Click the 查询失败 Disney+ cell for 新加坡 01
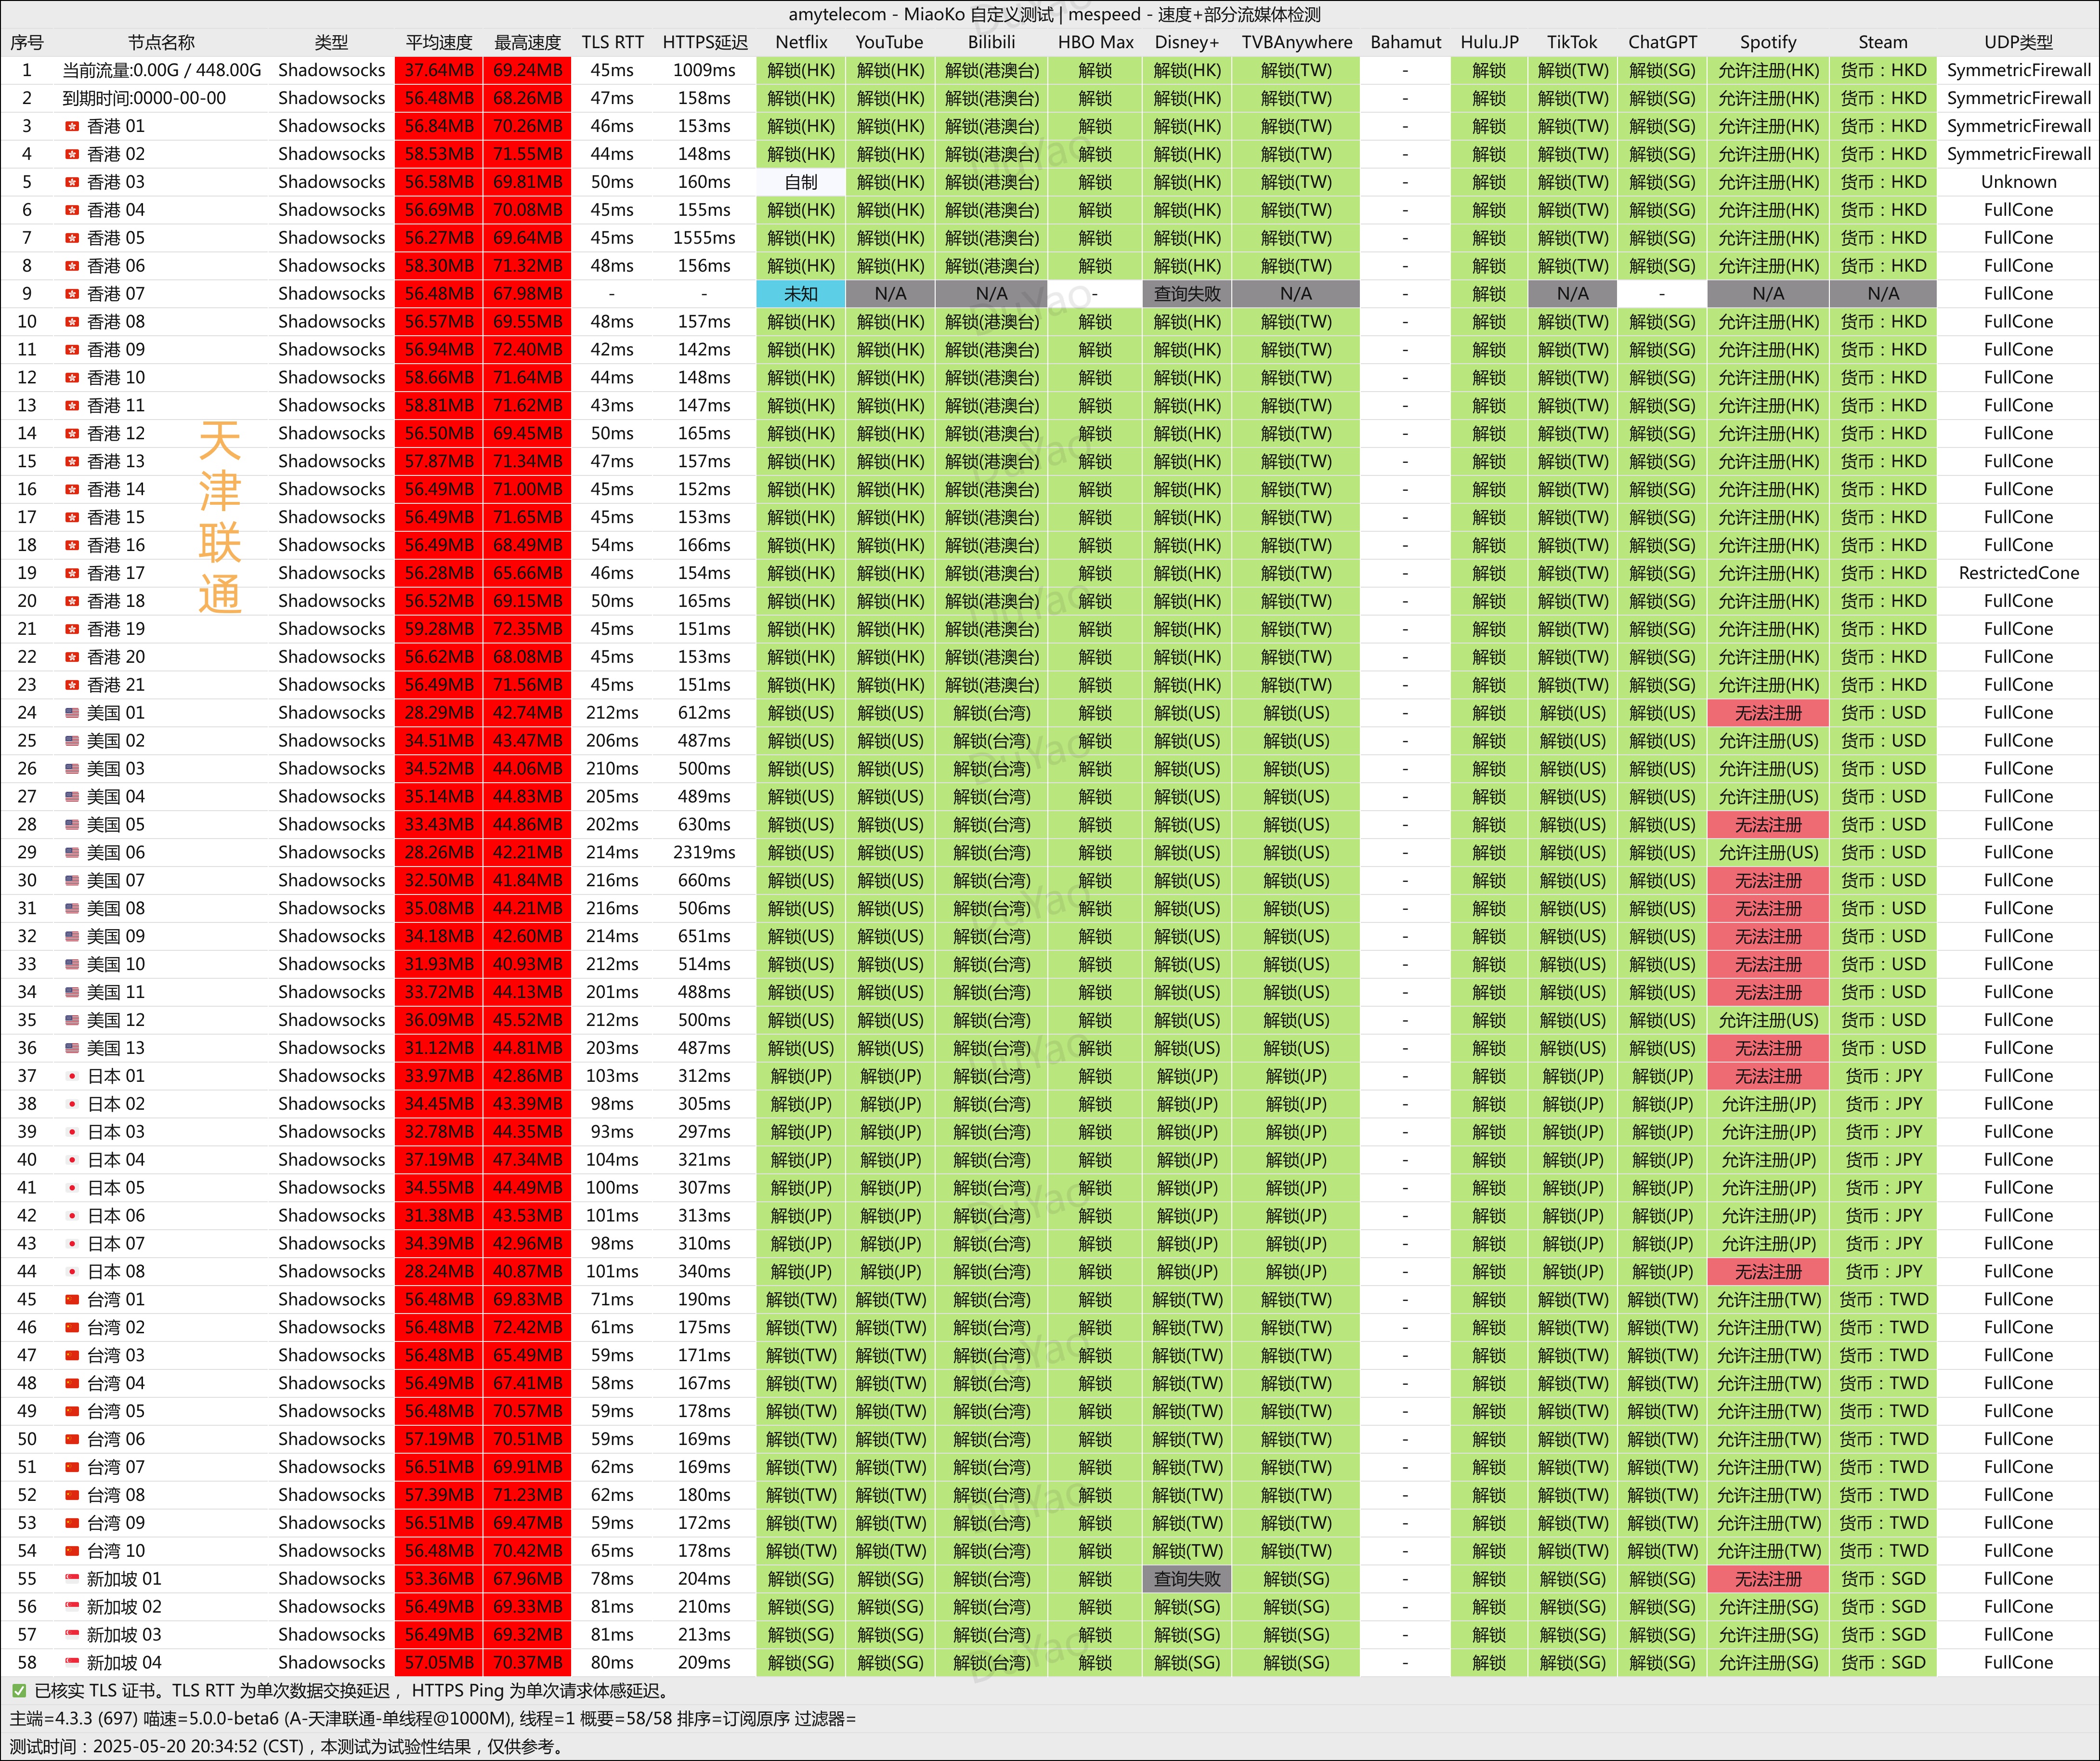 [1187, 1579]
